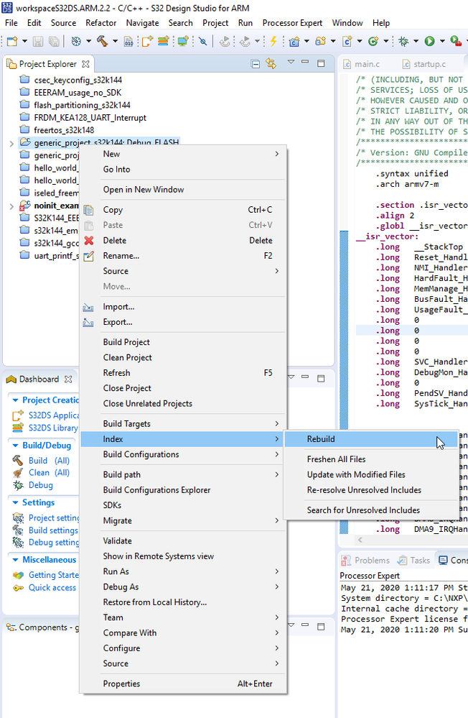Open the monitor connection toolbar icon
468x718 pixels.
183,41
